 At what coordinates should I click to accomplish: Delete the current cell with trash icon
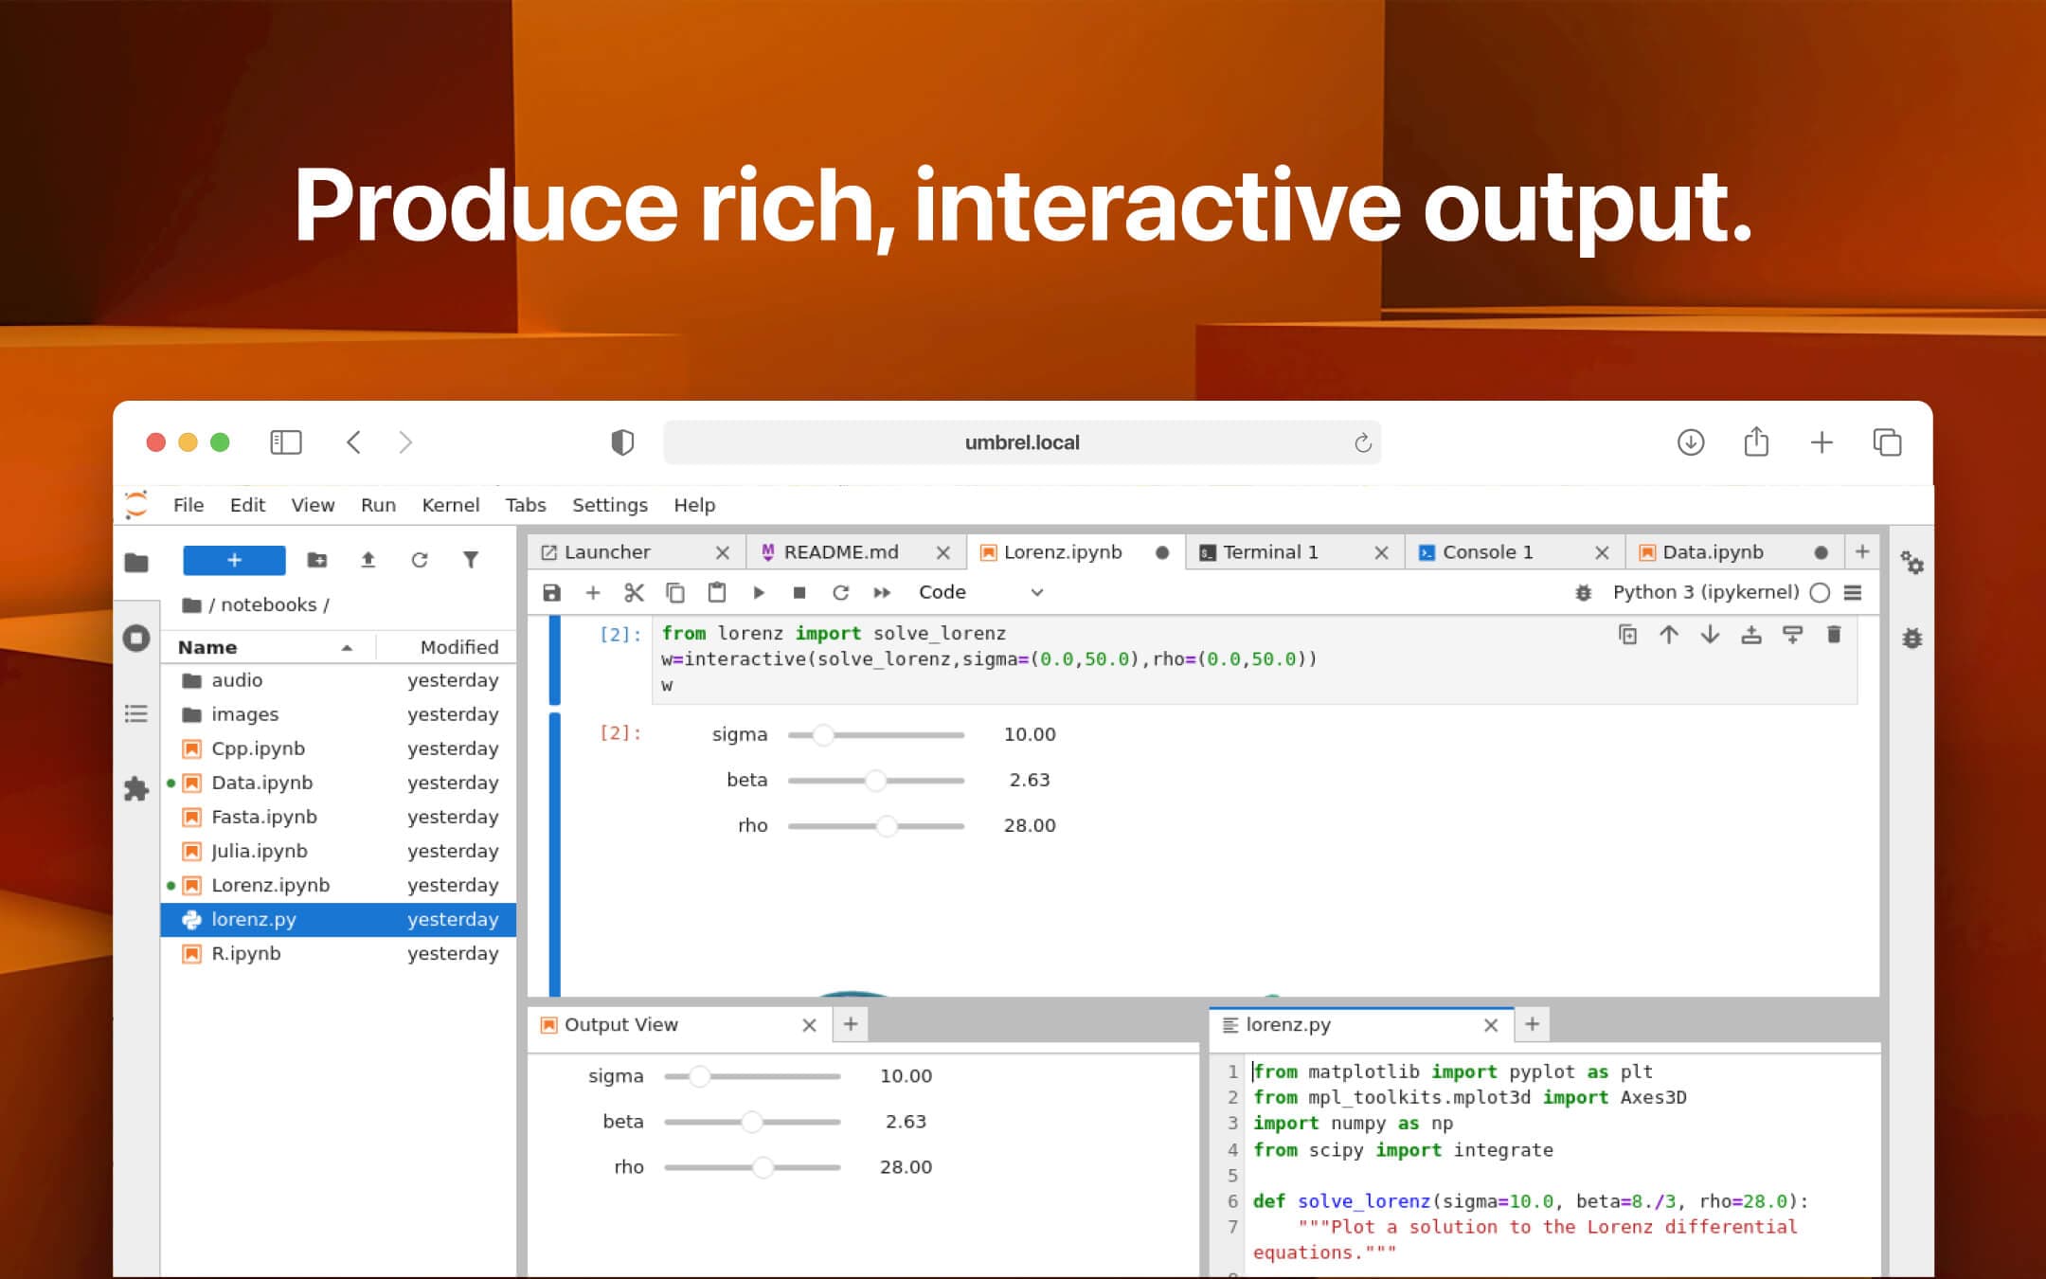[x=1835, y=635]
